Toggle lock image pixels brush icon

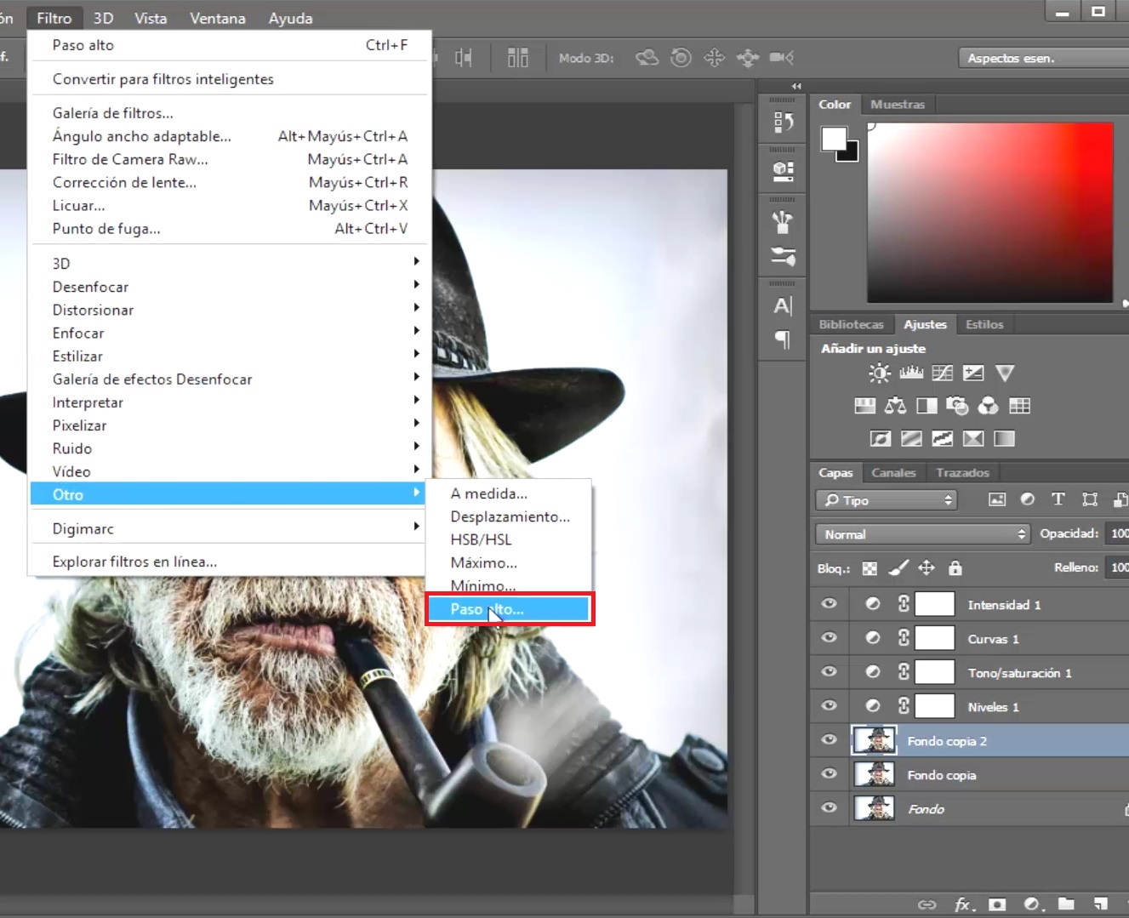pos(898,567)
